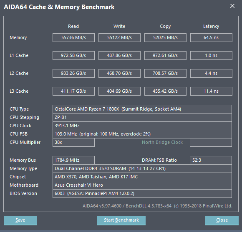Screen dimensions: 242x232
Task: Click the L2 Cache Write value
Action: (119, 73)
